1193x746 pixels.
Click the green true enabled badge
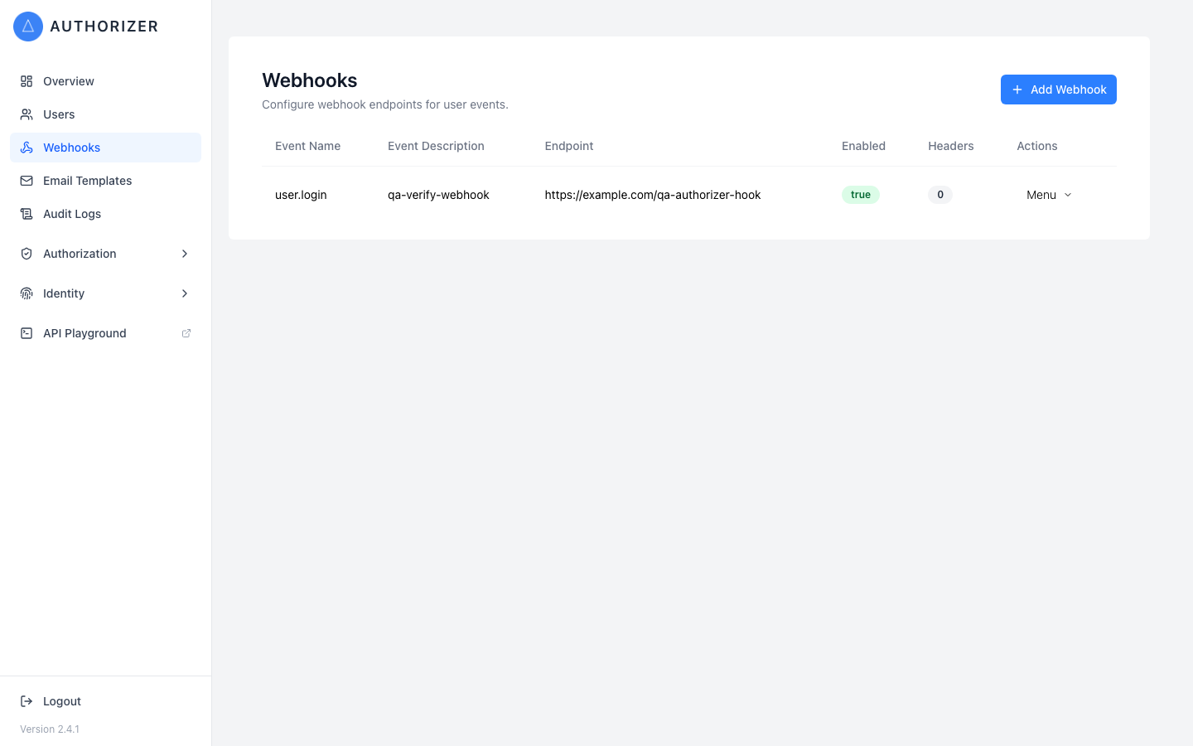point(861,195)
